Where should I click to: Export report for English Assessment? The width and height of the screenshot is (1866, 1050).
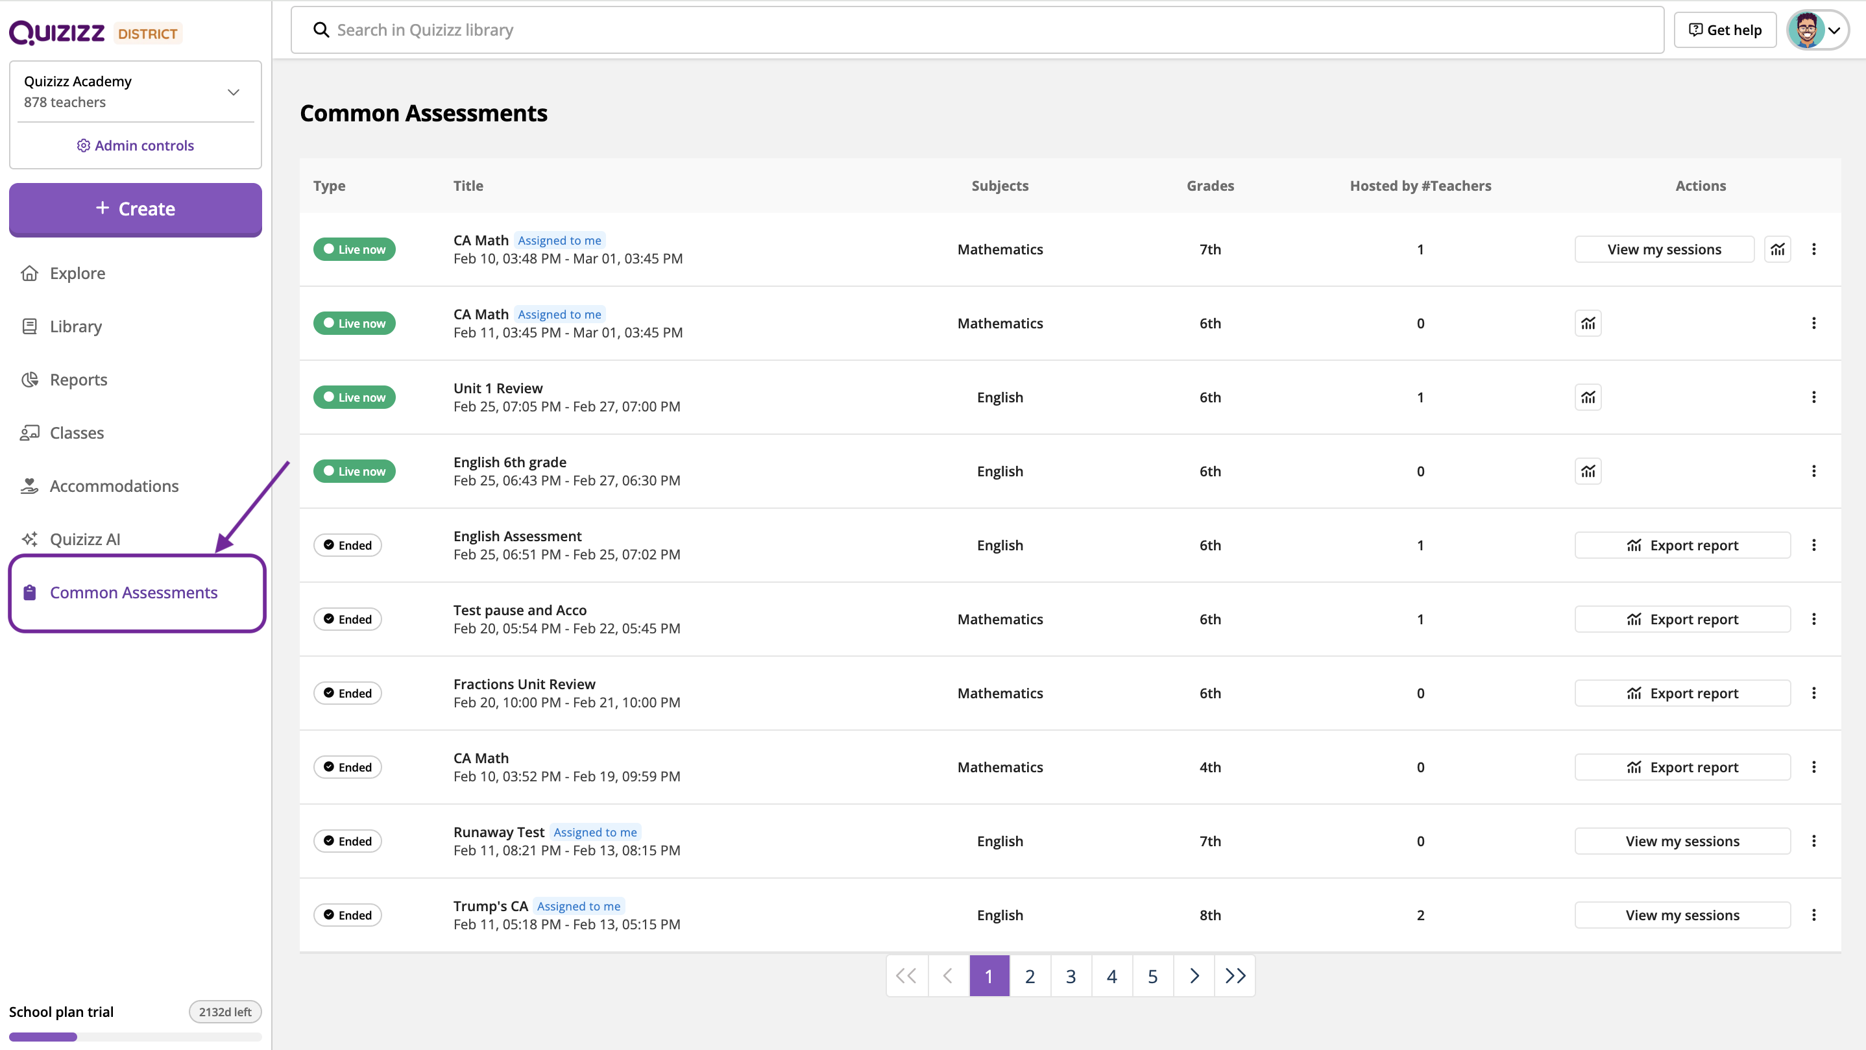[1682, 545]
